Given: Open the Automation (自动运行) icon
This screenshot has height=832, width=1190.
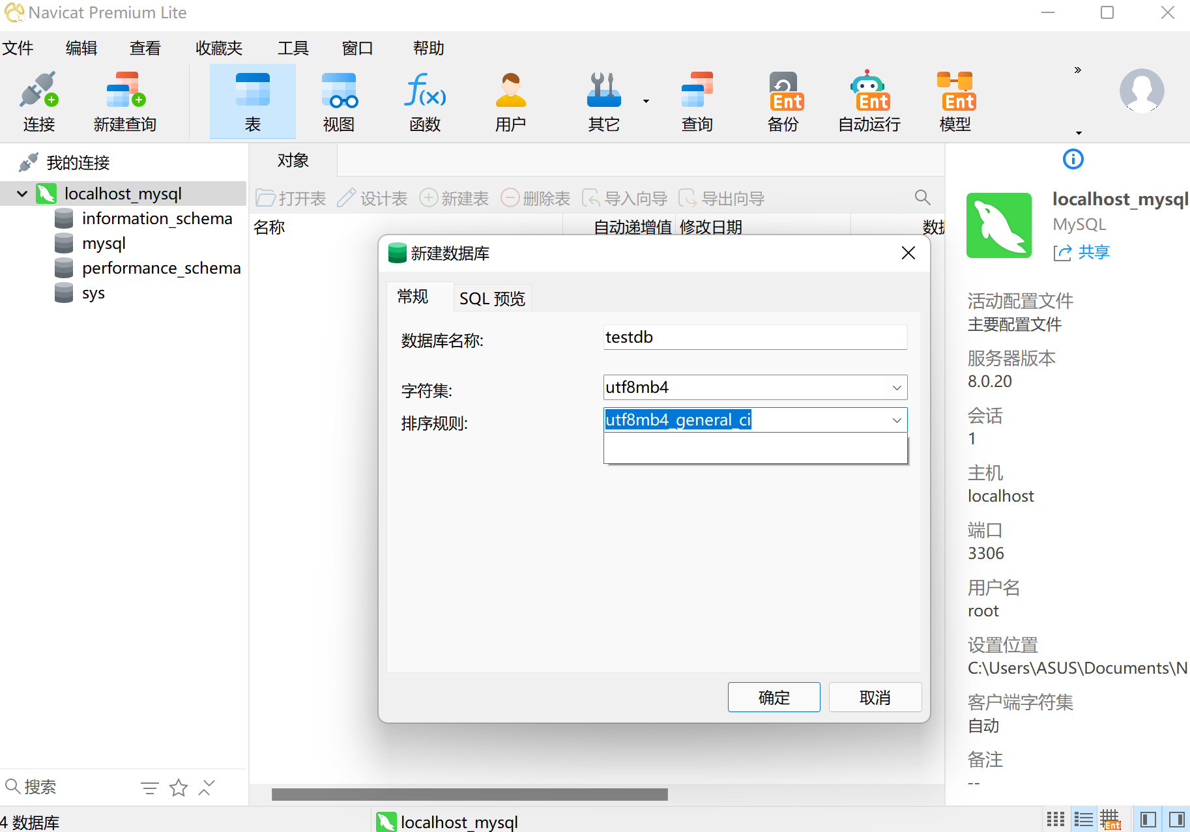Looking at the screenshot, I should point(869,102).
